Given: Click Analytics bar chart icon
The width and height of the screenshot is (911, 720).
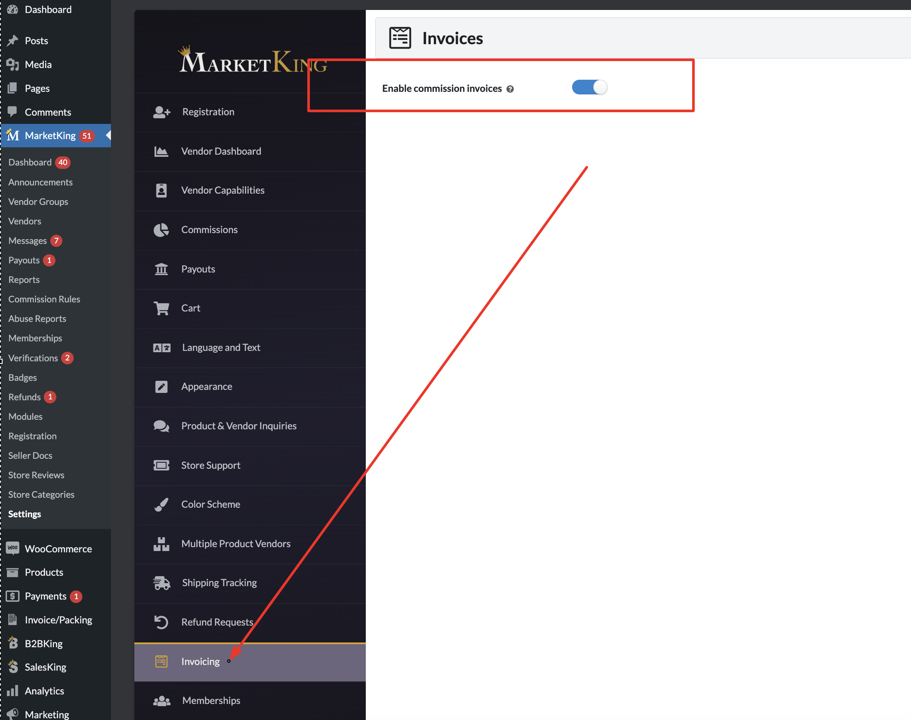Looking at the screenshot, I should pyautogui.click(x=13, y=691).
